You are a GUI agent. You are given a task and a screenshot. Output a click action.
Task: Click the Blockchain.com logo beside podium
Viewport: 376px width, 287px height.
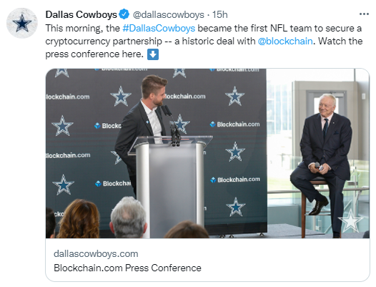pyautogui.click(x=234, y=125)
